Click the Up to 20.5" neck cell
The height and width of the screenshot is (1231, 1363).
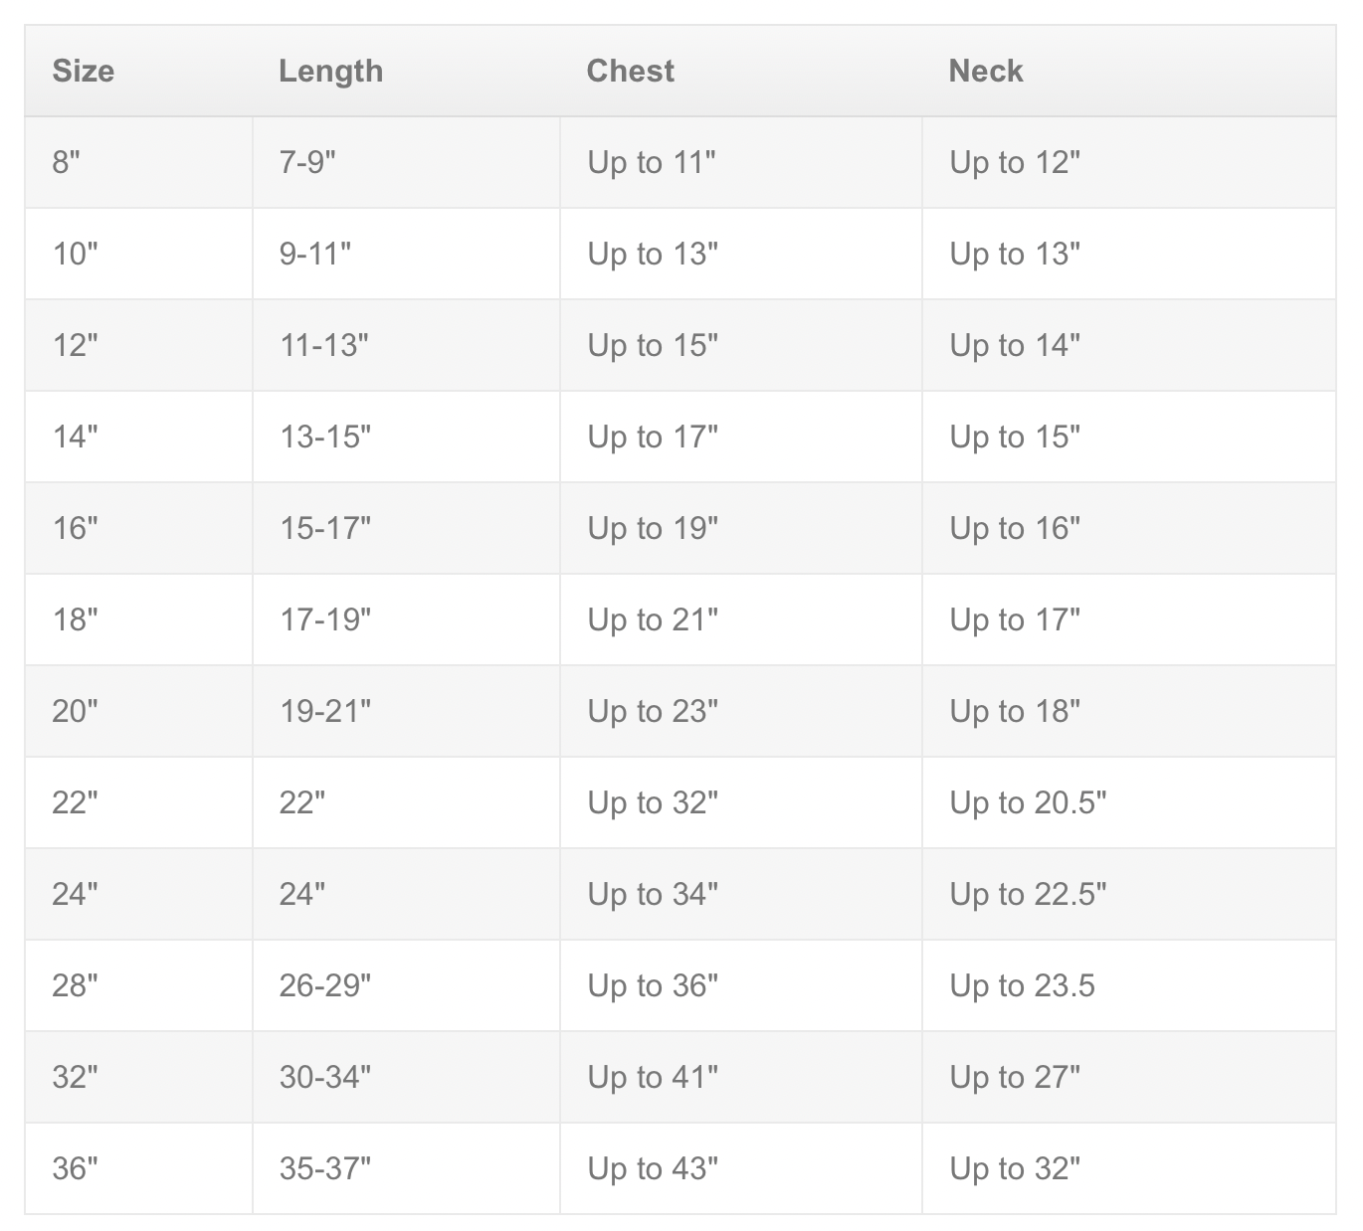[x=1129, y=802]
